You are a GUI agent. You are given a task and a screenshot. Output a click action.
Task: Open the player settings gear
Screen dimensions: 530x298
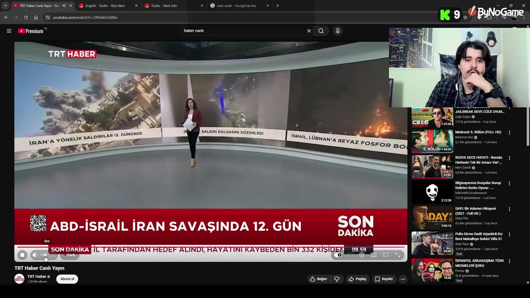click(x=362, y=255)
